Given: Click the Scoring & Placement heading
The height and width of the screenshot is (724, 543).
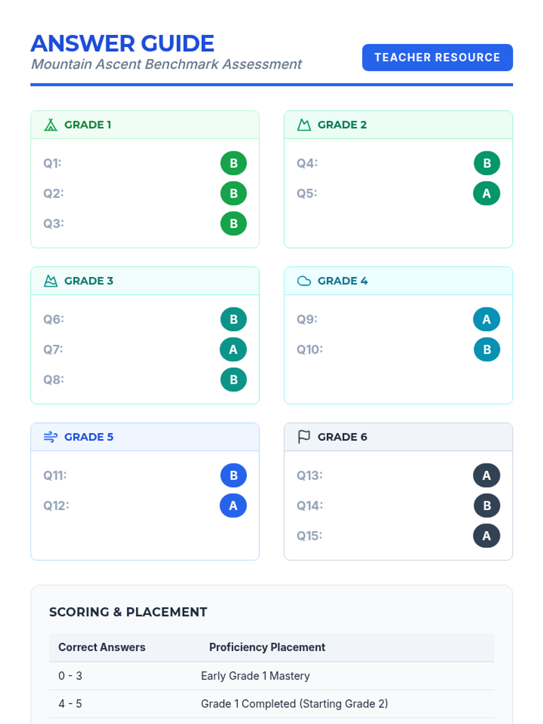Looking at the screenshot, I should point(128,612).
